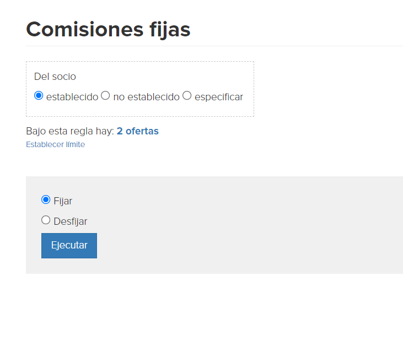Click the "Del socio" group label
This screenshot has height=357, width=403.
[55, 77]
